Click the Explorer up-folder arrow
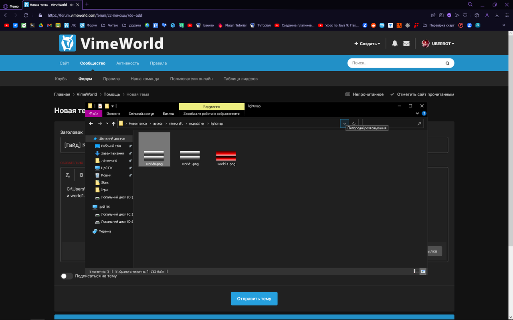This screenshot has height=320, width=513. click(x=114, y=124)
